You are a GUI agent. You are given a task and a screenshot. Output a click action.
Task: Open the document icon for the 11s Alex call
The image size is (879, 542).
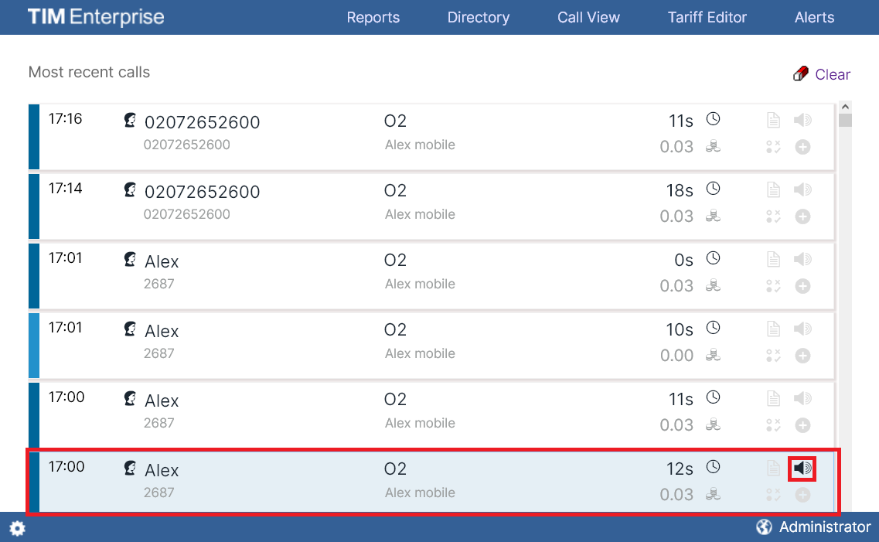click(772, 398)
